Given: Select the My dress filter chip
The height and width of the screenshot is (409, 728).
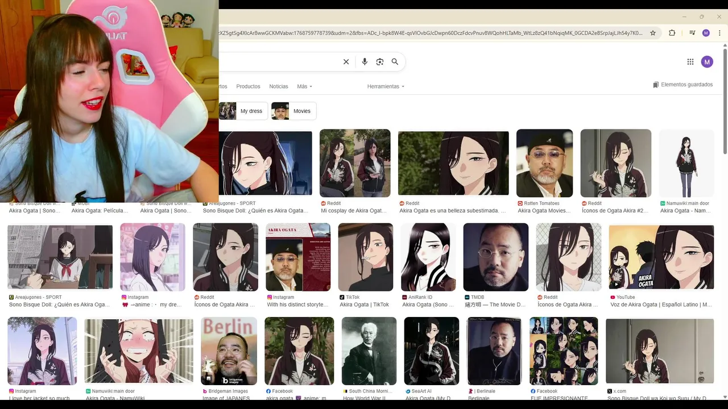Looking at the screenshot, I should tap(243, 111).
